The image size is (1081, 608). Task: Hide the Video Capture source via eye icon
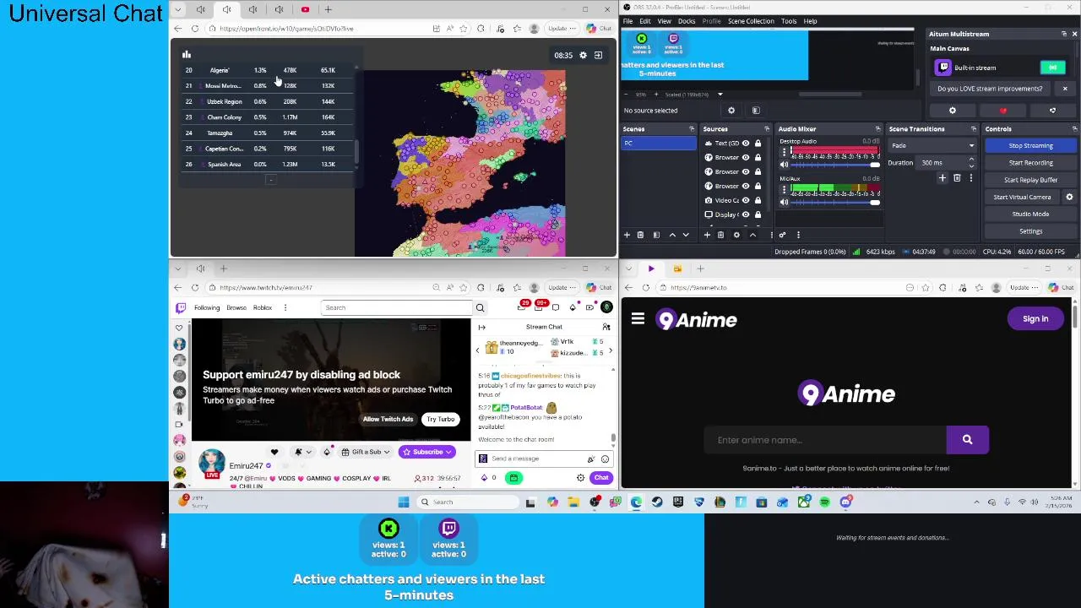(x=746, y=200)
